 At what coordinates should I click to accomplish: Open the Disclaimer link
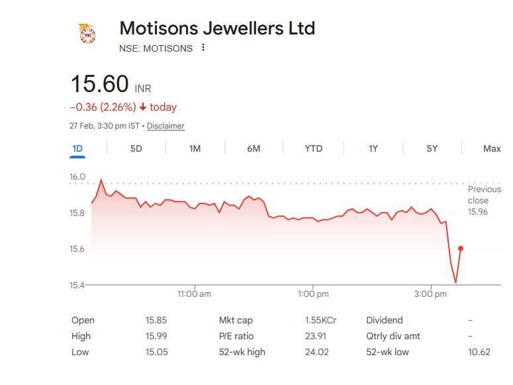165,126
